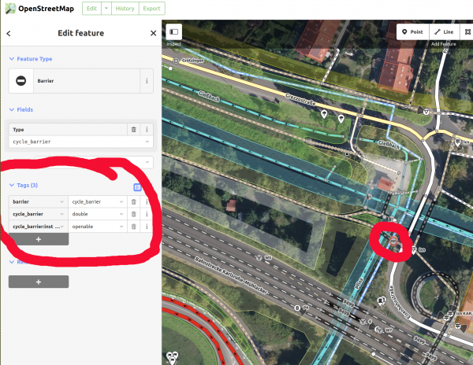Screen dimensions: 473x365
Task: Open info for the Barrier feature type
Action: pos(147,80)
